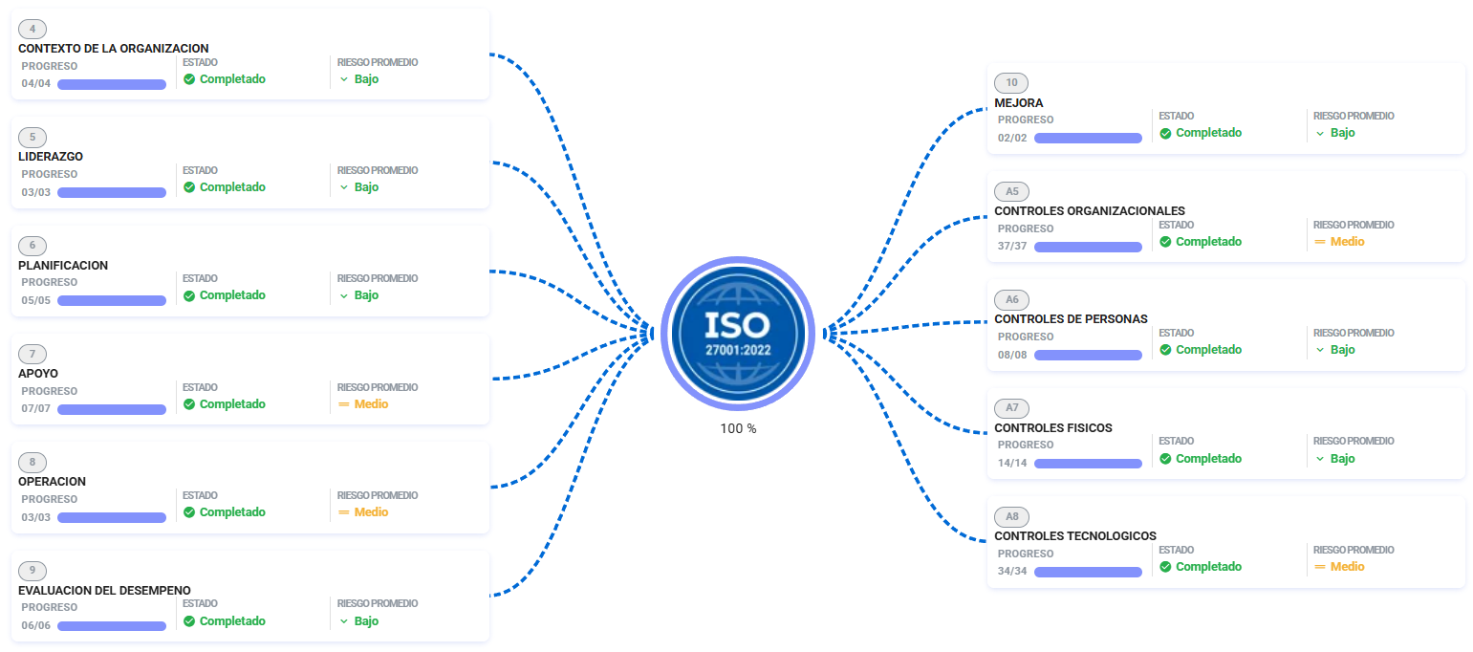Image resolution: width=1473 pixels, height=652 pixels.
Task: Click the medium-risk equals icon in Controles Organizacionales card
Action: click(x=1320, y=242)
